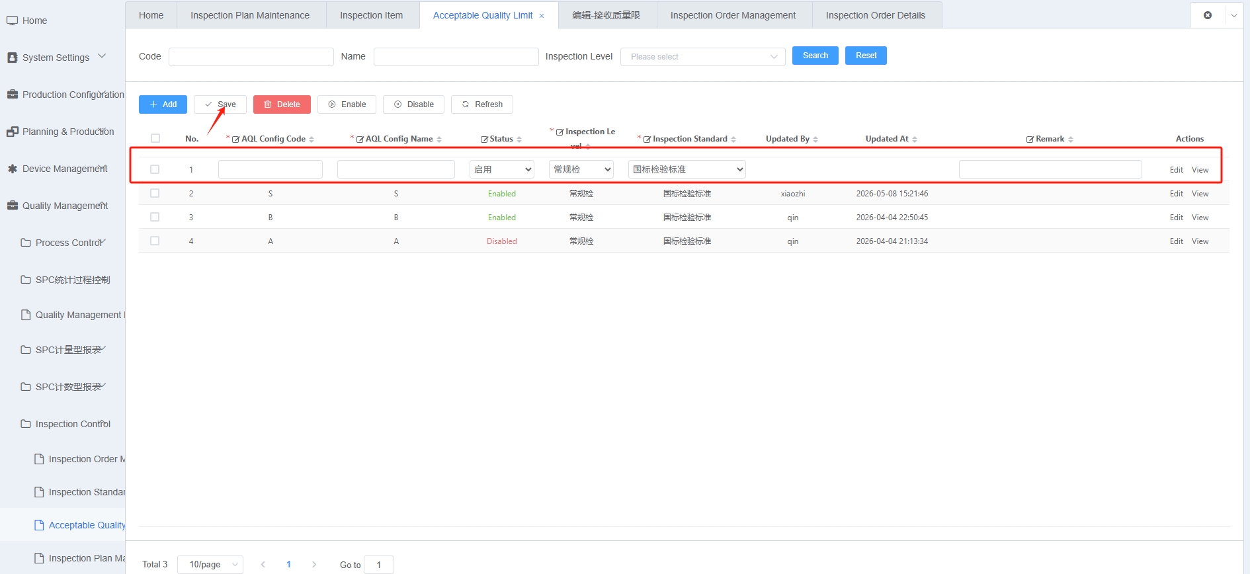Switch to Inspection Order Management tab
This screenshot has height=574, width=1250.
[733, 15]
